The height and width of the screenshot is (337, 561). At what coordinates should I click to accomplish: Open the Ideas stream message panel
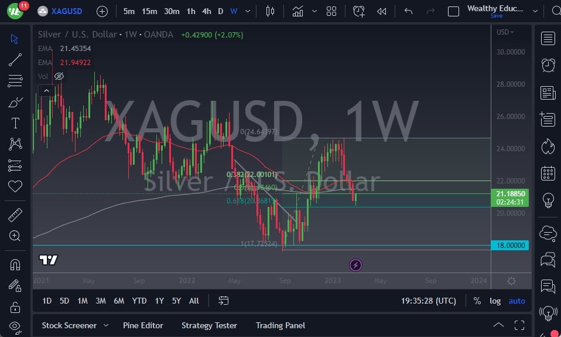[548, 287]
